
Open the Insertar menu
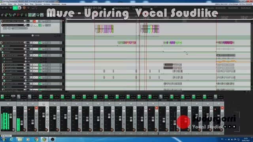click(x=21, y=4)
